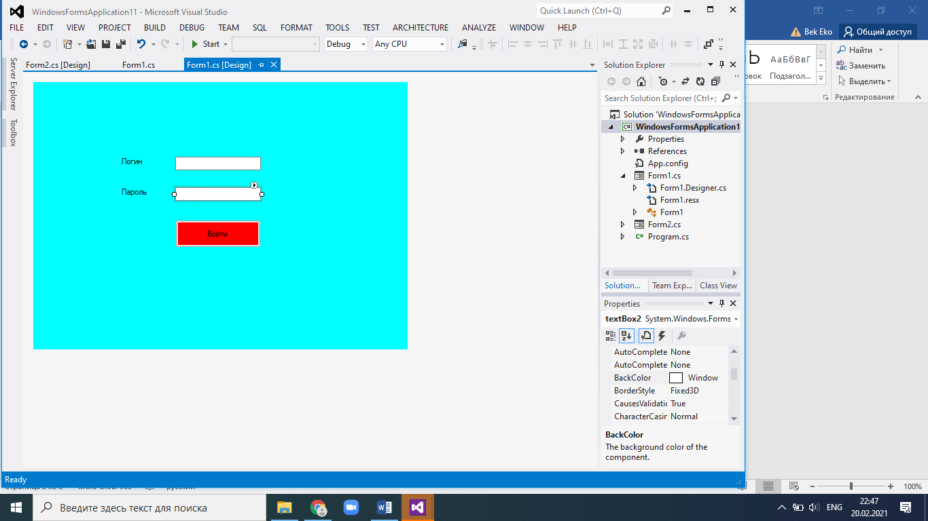Click the Solution Explorer horizontal scrollbar
Viewport: 928px width, 521px height.
(652, 273)
